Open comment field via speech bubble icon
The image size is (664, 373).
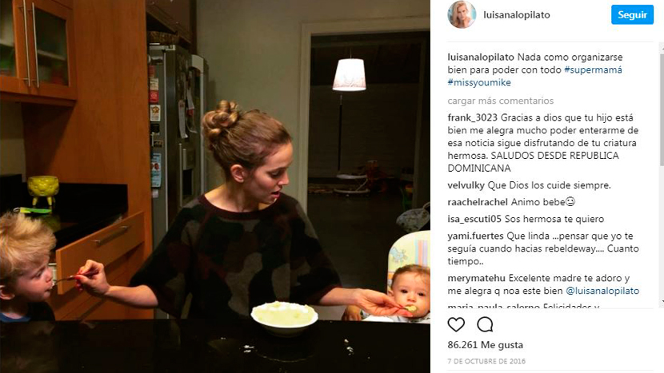485,324
